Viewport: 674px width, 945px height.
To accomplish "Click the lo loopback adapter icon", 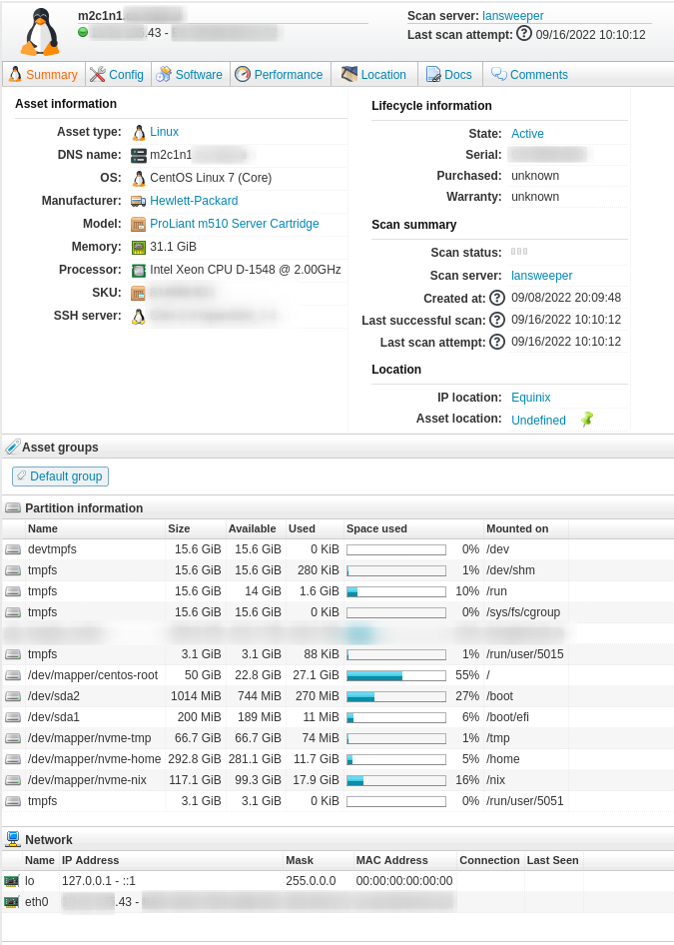I will tap(12, 881).
